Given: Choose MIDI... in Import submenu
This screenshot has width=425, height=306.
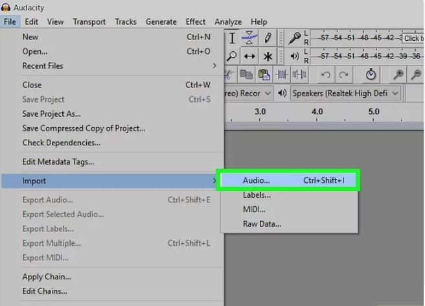Looking at the screenshot, I should (x=289, y=209).
